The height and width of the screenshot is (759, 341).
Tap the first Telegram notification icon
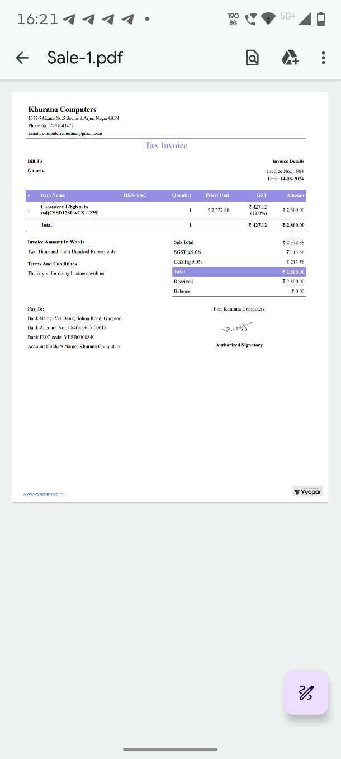[69, 19]
